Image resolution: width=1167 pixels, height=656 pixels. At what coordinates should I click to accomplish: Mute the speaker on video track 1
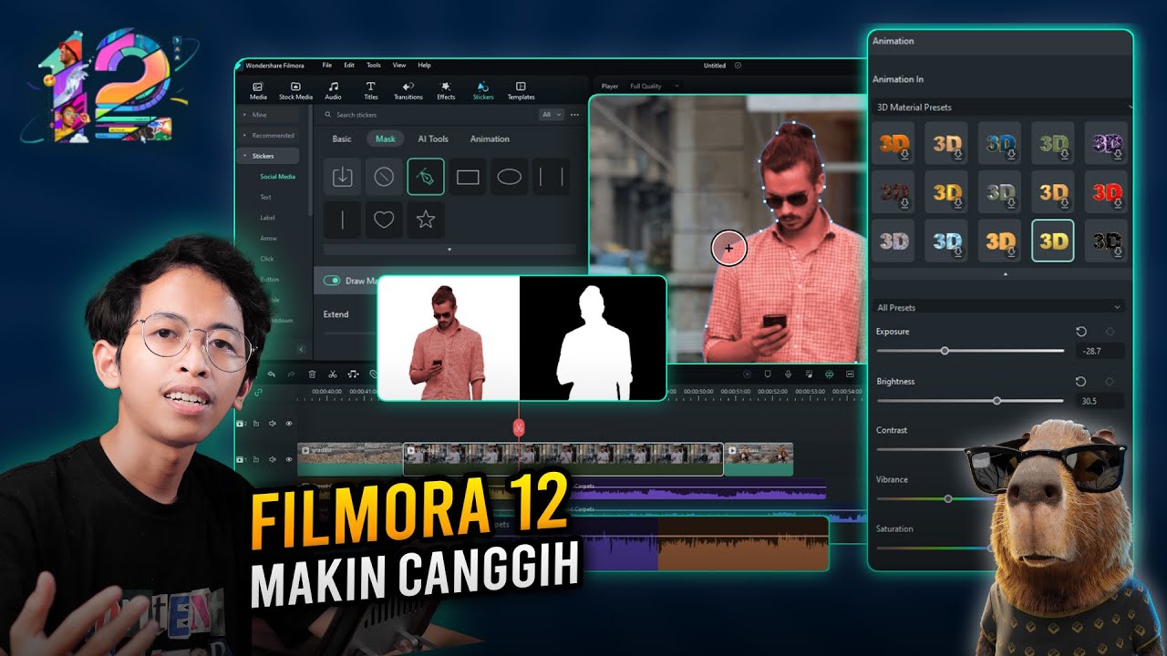pos(273,460)
